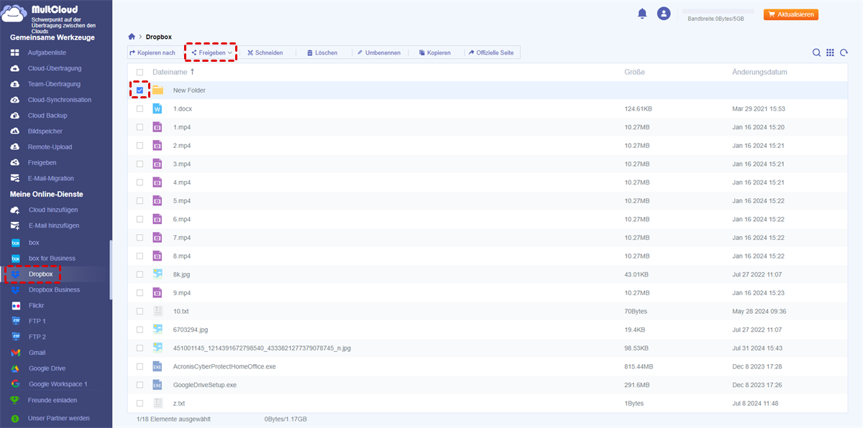Select Google Workspace 1 service

pyautogui.click(x=58, y=384)
